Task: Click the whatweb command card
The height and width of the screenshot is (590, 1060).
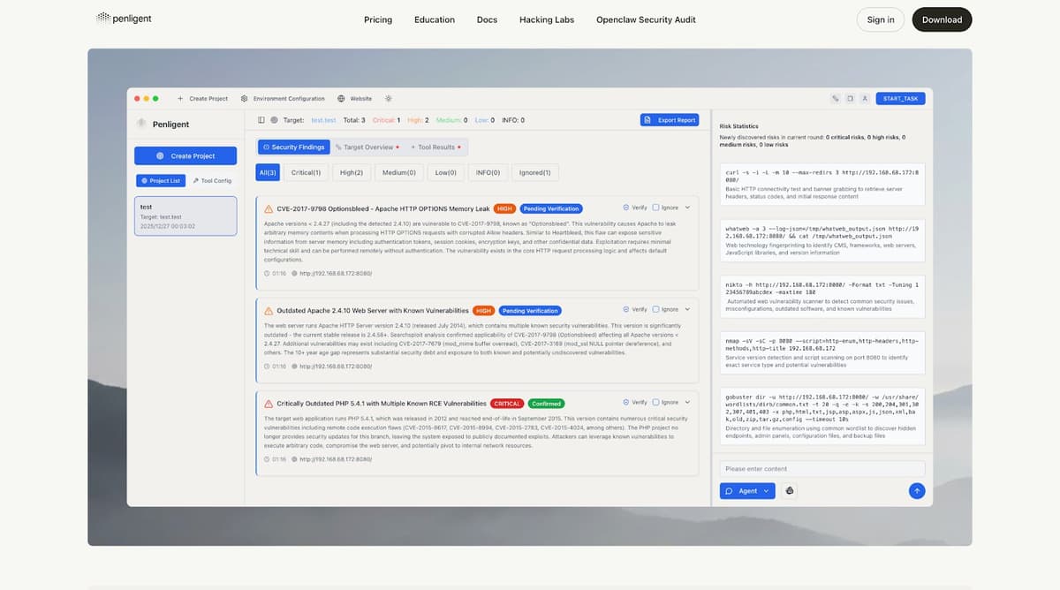Action: (x=822, y=239)
